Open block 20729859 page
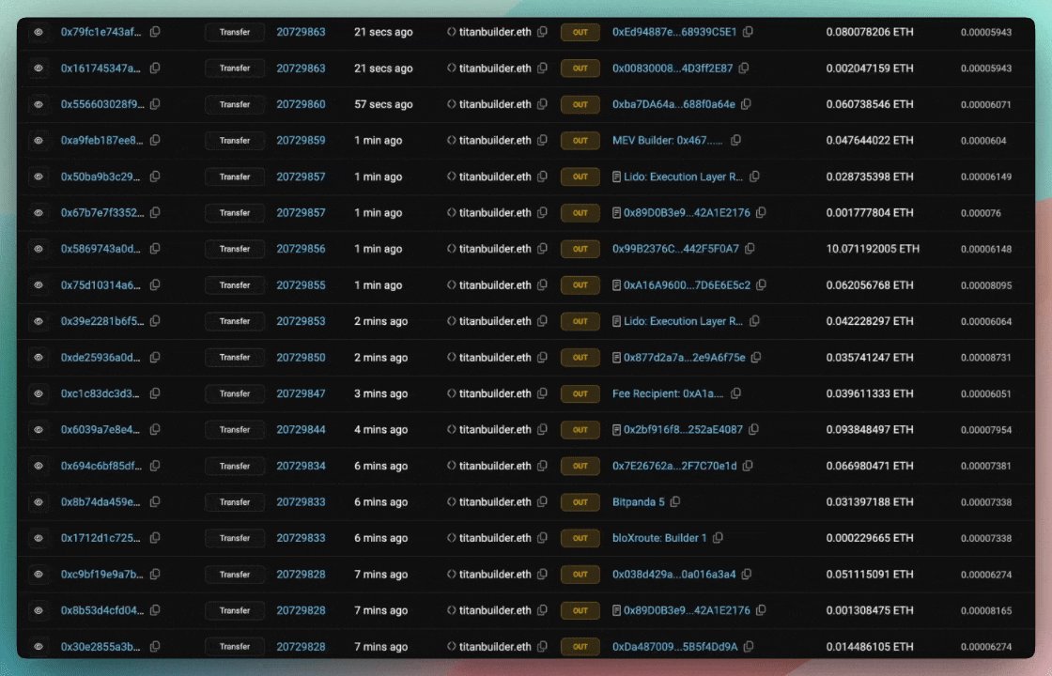This screenshot has height=676, width=1052. point(301,140)
